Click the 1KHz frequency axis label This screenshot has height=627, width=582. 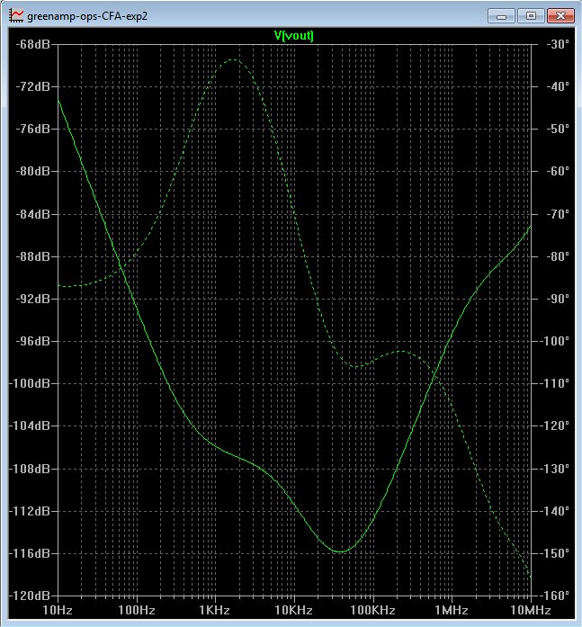click(x=215, y=610)
